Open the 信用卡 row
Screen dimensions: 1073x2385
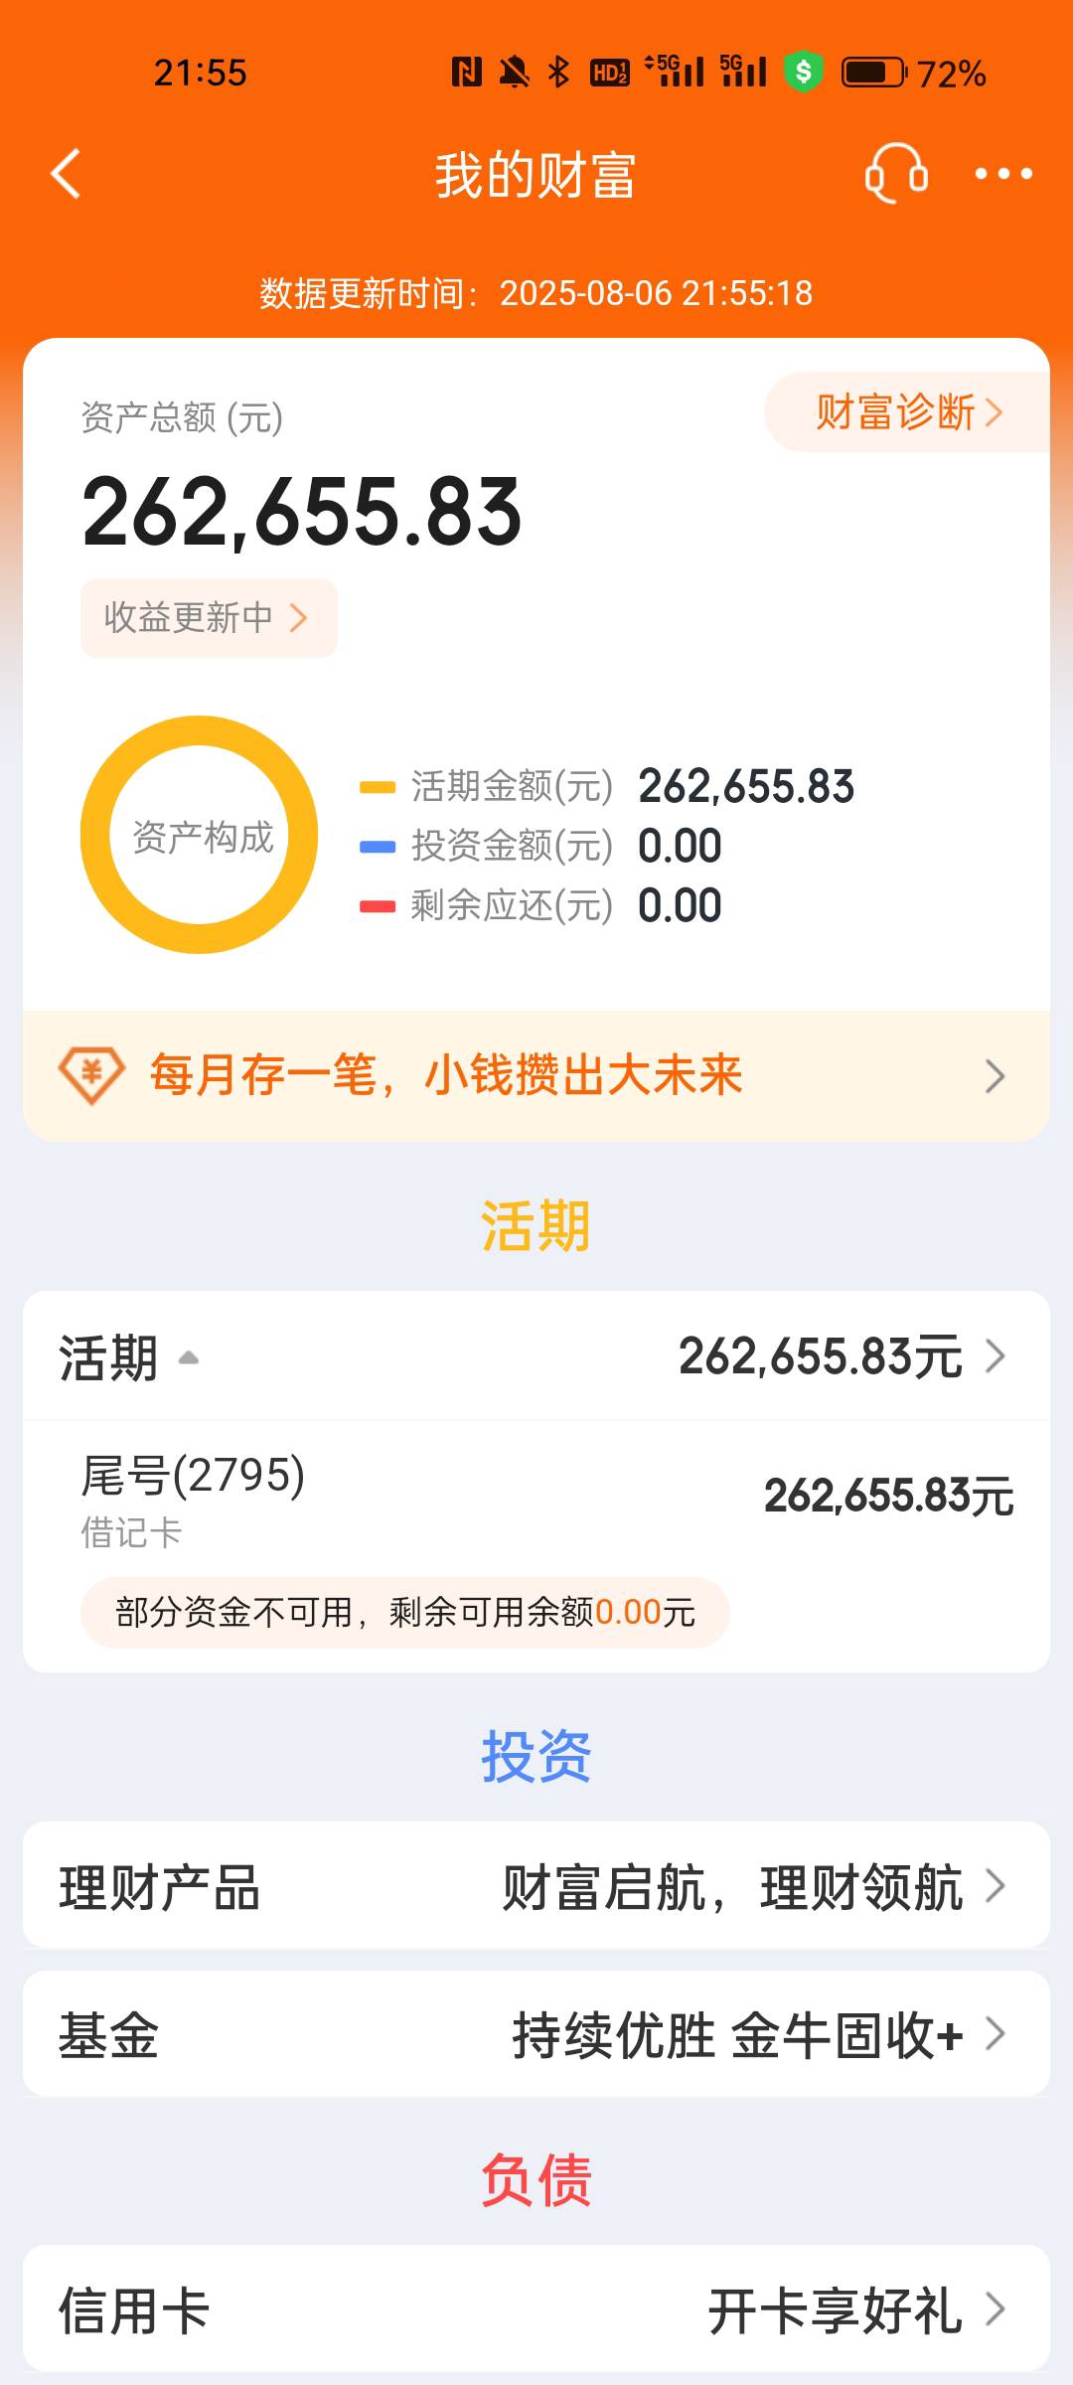536,2308
